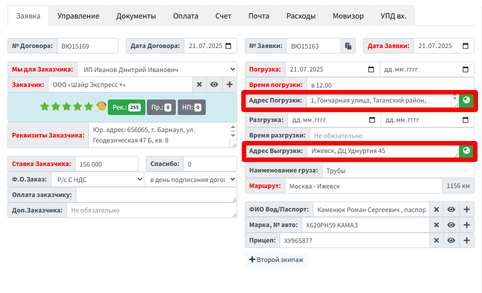
Task: Show Прицеп details with eye icon
Action: [x=451, y=240]
